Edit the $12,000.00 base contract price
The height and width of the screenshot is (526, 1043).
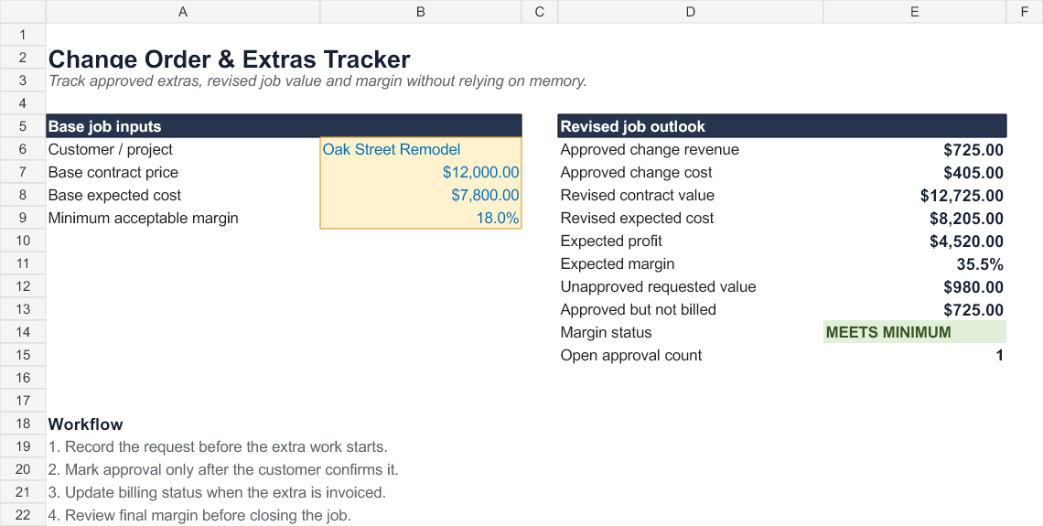pos(420,172)
